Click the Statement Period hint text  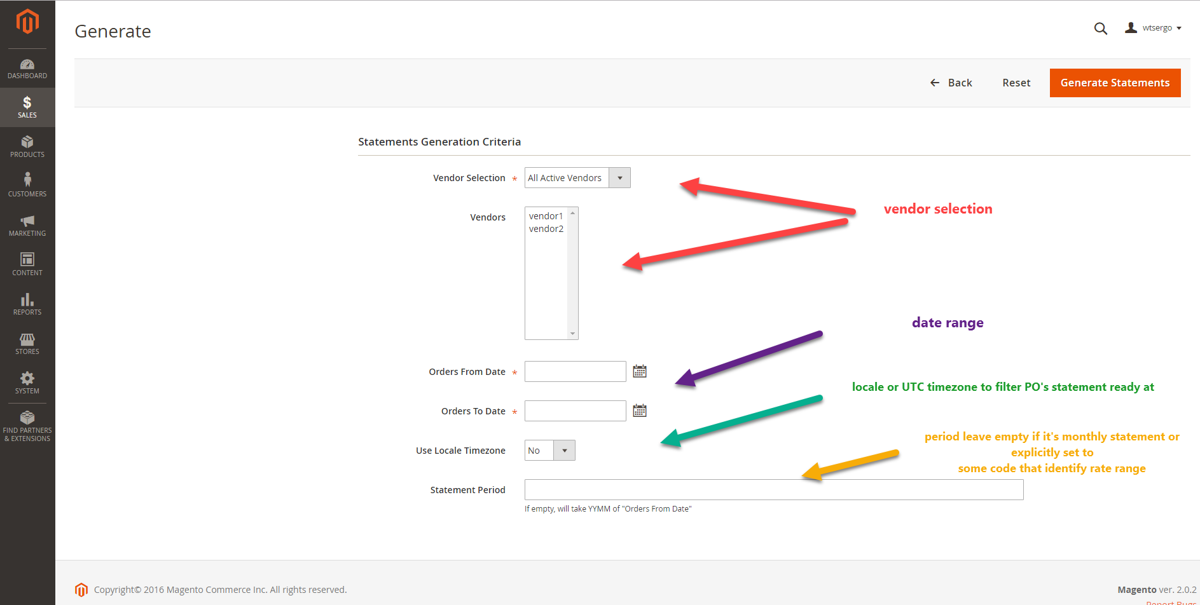click(608, 509)
